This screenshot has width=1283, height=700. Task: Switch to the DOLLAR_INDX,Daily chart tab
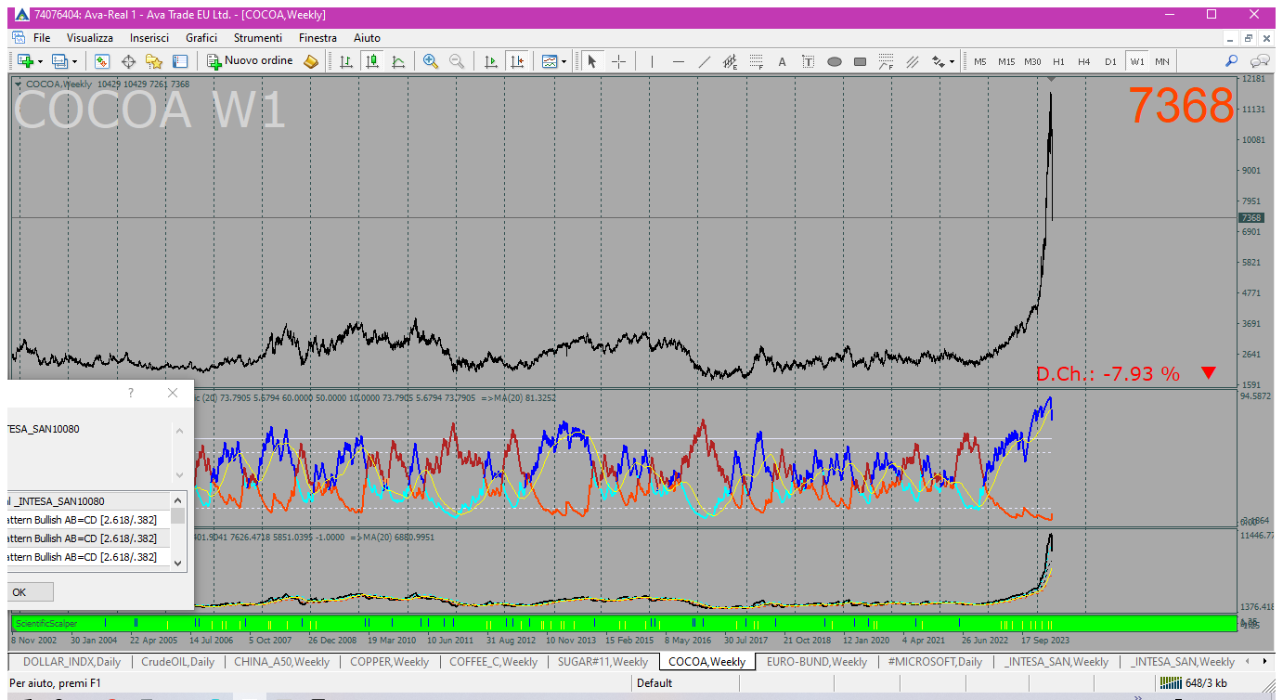pos(71,662)
